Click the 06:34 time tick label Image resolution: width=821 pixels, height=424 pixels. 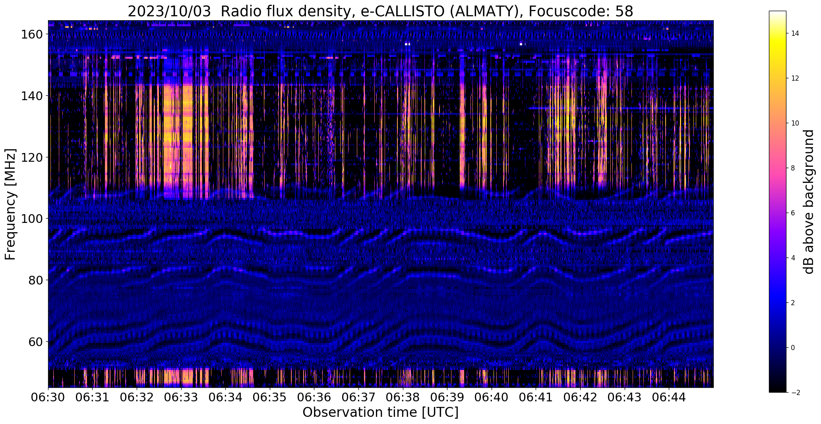(225, 397)
